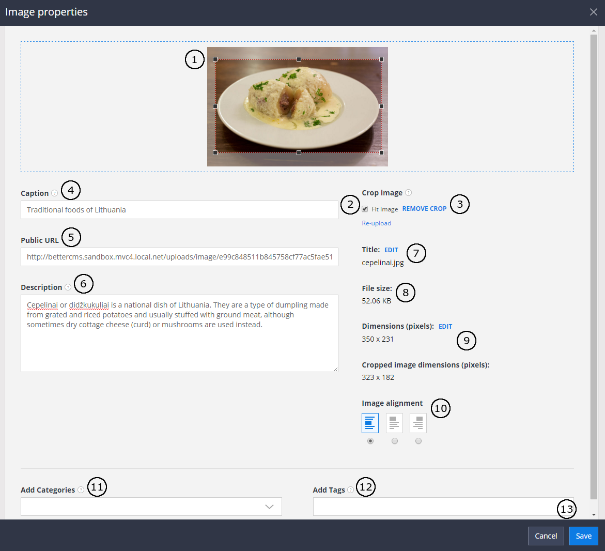Select the center image alignment icon

pyautogui.click(x=394, y=423)
